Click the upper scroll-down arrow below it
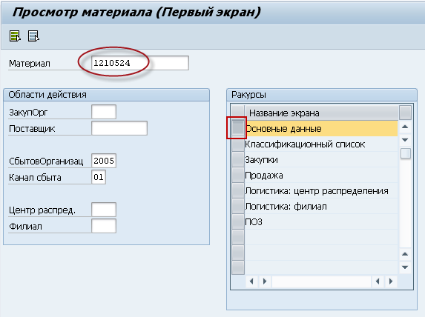This screenshot has width=425, height=317. 405,140
